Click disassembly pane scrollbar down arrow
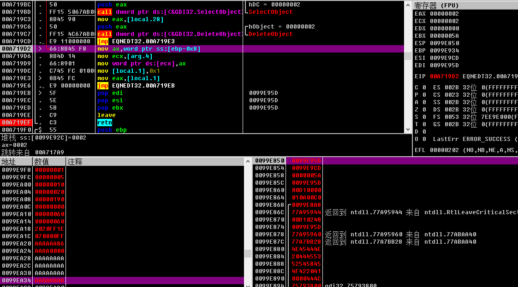 pyautogui.click(x=408, y=129)
